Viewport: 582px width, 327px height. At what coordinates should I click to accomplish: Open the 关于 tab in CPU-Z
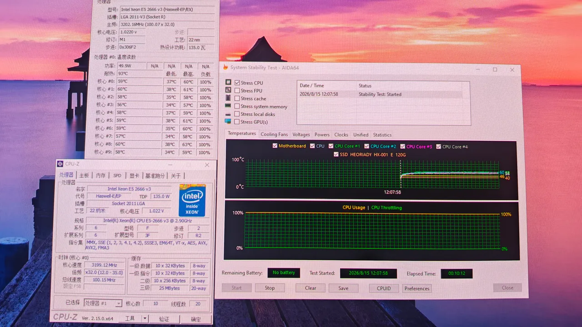pos(176,175)
